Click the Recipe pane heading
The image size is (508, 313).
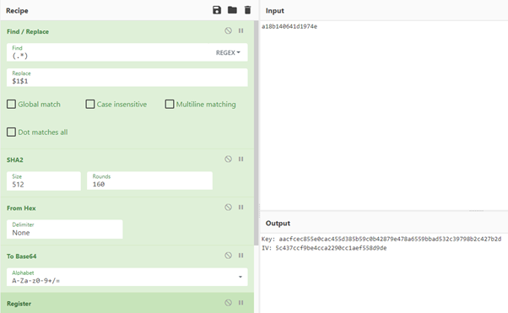click(x=17, y=11)
